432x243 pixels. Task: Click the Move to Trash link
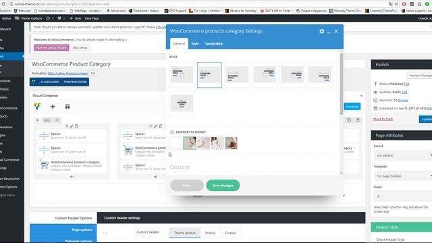click(383, 119)
